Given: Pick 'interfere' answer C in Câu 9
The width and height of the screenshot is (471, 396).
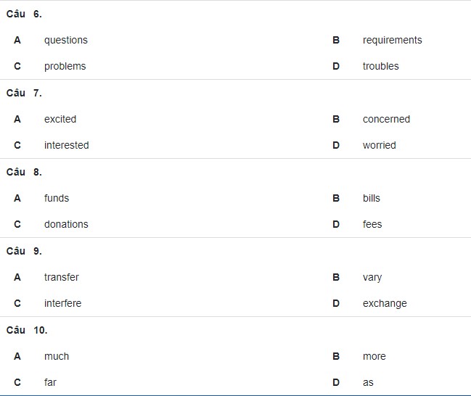Looking at the screenshot, I should [x=62, y=303].
